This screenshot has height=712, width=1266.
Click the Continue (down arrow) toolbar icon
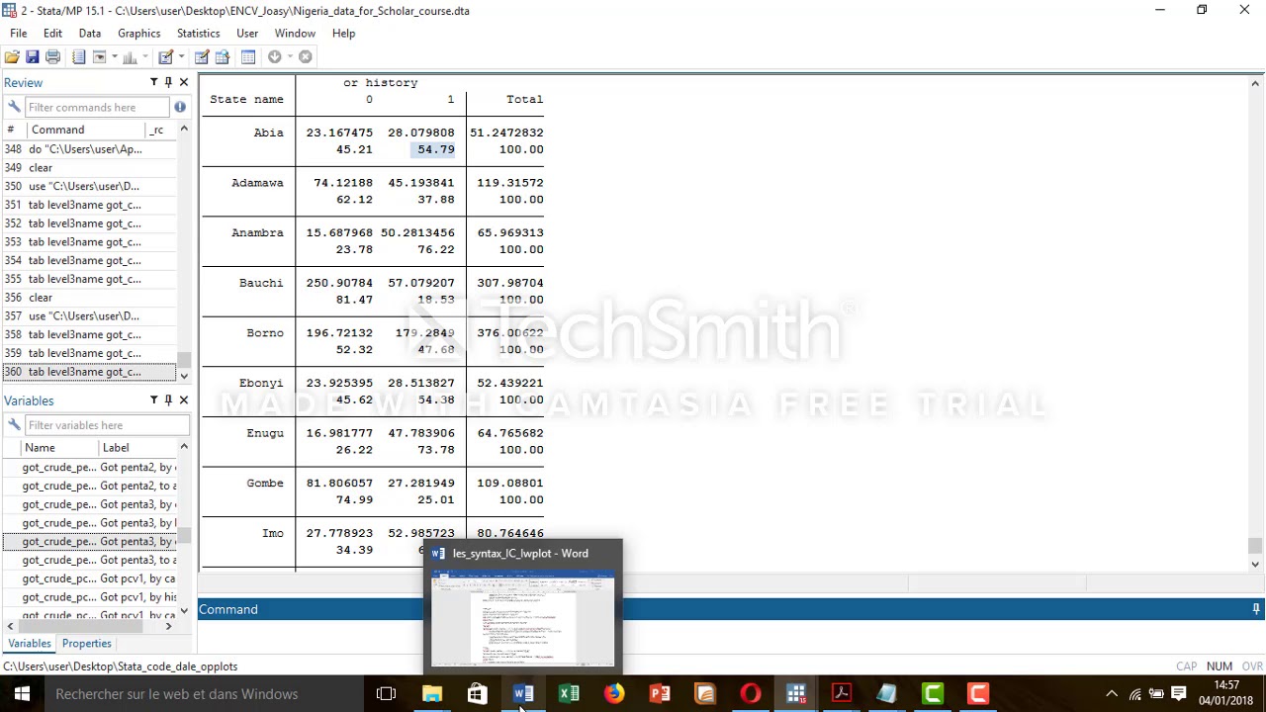tap(275, 56)
